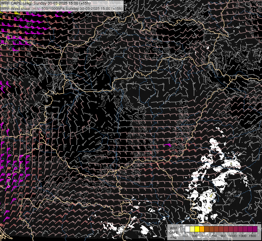The height and width of the screenshot is (241, 262).
Task: Click the elongated white lake outline at map center
Action: coord(81,129)
